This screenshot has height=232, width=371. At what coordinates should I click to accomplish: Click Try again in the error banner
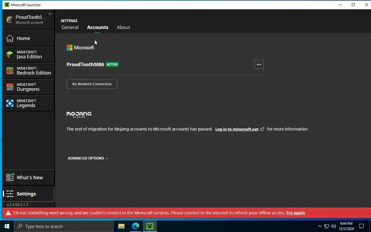pos(295,213)
